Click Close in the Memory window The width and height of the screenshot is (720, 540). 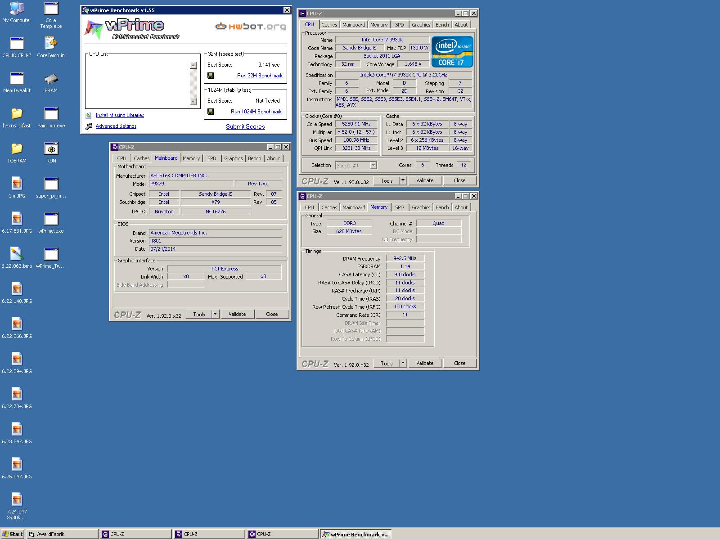click(x=459, y=363)
